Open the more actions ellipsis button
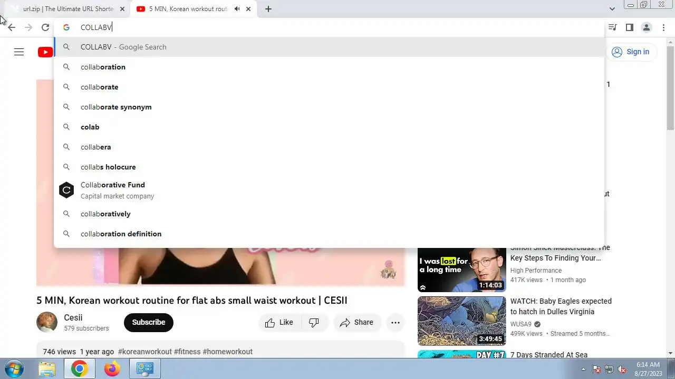Screen dimensions: 675x379 pyautogui.click(x=396, y=322)
